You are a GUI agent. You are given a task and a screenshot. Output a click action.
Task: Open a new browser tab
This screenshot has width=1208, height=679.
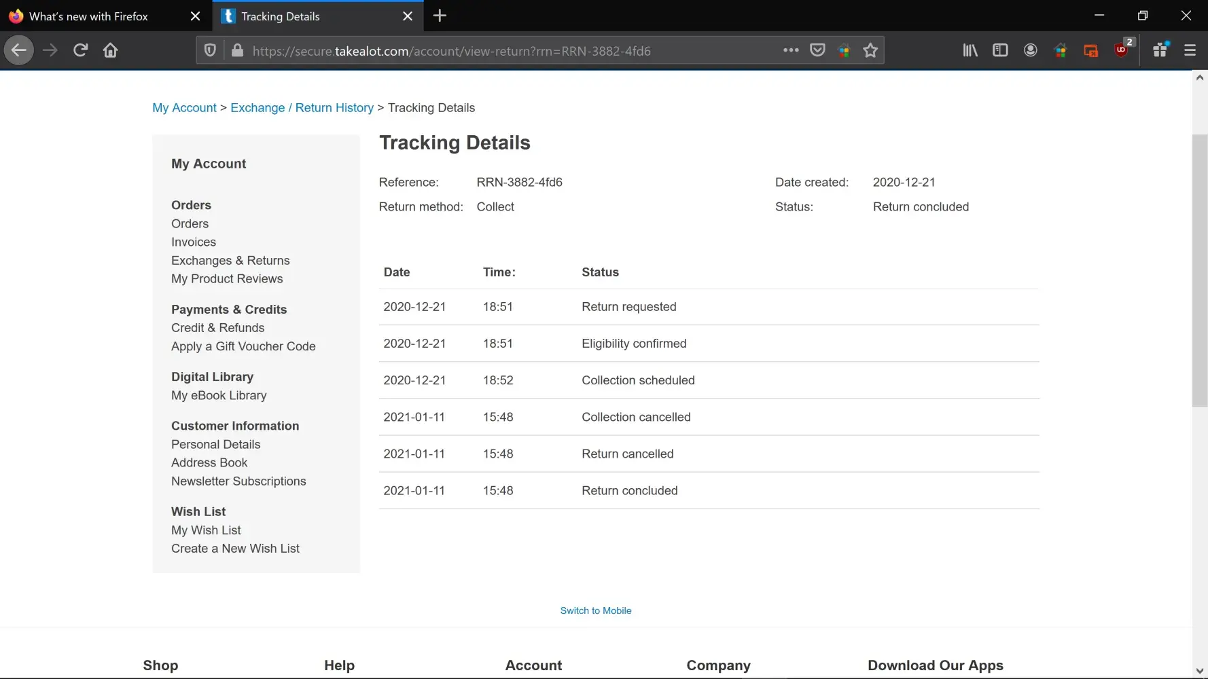440,16
